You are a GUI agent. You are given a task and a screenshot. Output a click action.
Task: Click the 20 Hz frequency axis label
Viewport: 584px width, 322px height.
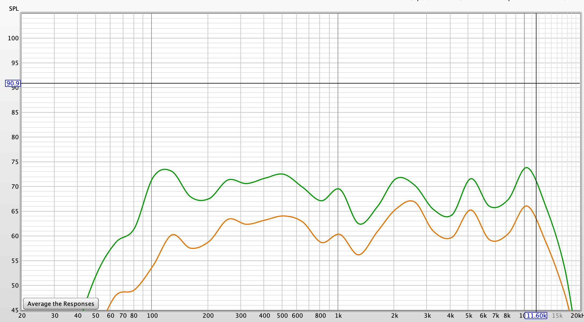click(x=22, y=316)
